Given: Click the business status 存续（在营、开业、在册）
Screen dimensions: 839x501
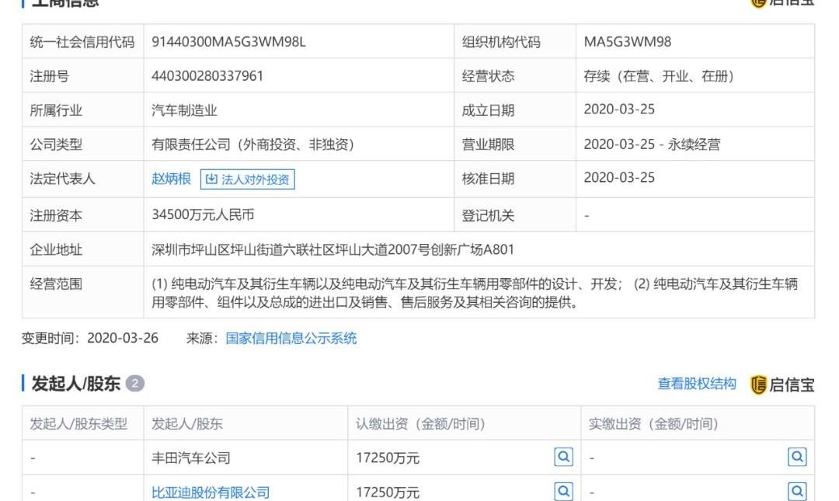Looking at the screenshot, I should coord(659,76).
